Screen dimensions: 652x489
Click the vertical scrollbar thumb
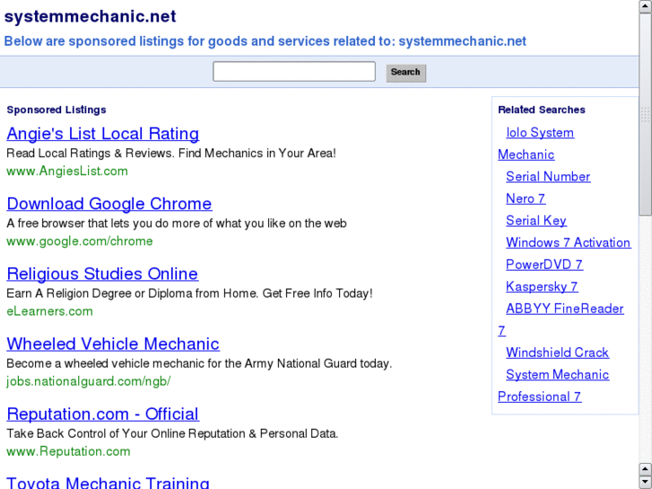click(645, 115)
